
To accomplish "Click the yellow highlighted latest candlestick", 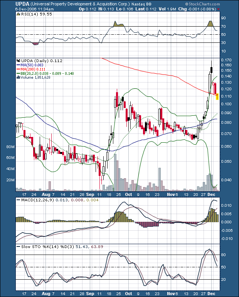I will [x=217, y=96].
